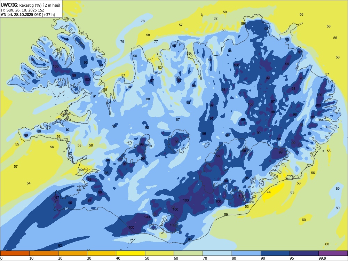Click the humidity value '79' on the map
The width and height of the screenshot is (348, 261).
pyautogui.click(x=122, y=41)
